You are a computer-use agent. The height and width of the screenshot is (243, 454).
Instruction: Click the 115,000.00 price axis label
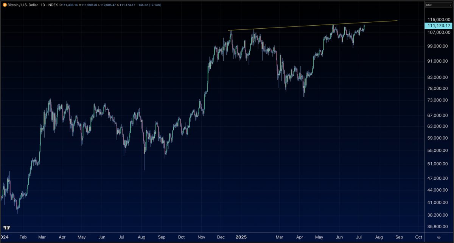[x=438, y=19]
